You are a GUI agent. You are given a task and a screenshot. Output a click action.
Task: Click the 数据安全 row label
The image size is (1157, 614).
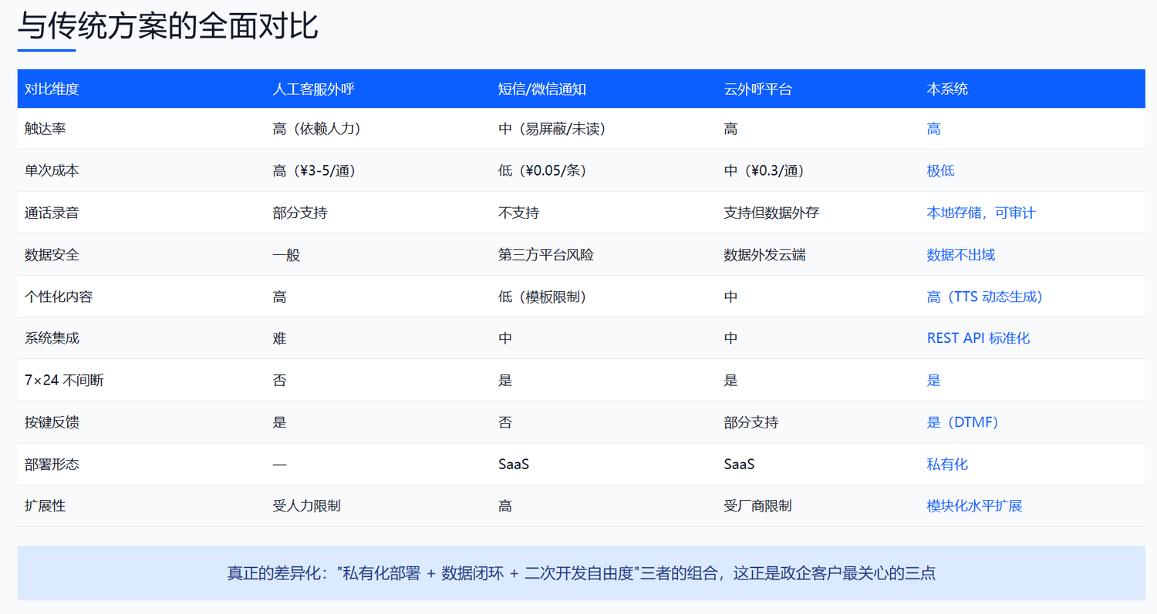point(52,254)
